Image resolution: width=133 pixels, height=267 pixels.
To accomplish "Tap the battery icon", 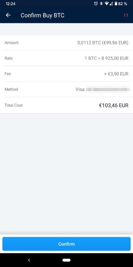I will coord(116,4).
